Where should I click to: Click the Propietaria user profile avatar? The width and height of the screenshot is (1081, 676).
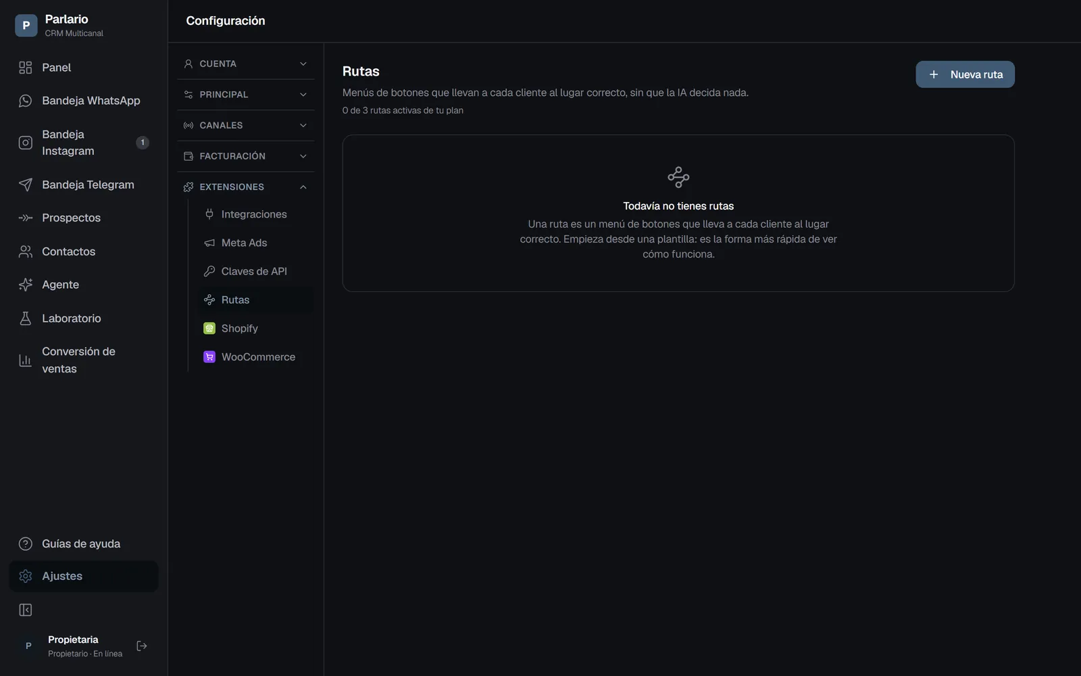point(28,646)
